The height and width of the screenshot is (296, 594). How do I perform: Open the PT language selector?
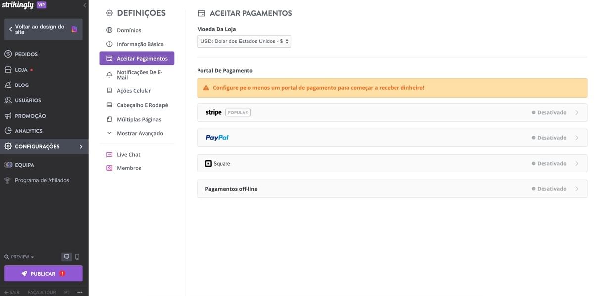point(67,292)
